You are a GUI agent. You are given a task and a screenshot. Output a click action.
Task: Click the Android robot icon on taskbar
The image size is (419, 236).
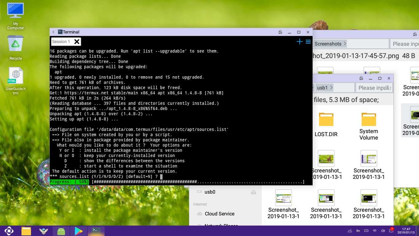(x=61, y=231)
